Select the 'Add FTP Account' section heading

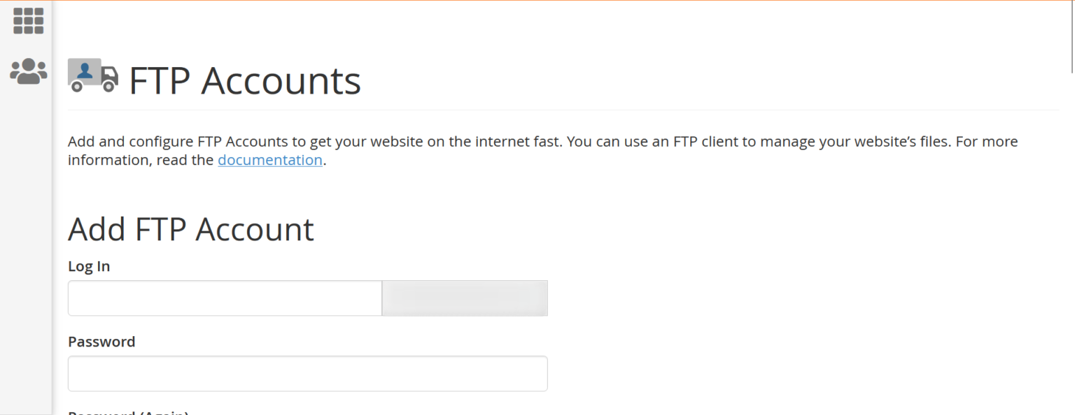pyautogui.click(x=190, y=229)
